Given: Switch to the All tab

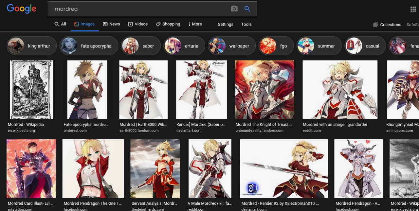Looking at the screenshot, I should pyautogui.click(x=60, y=24).
